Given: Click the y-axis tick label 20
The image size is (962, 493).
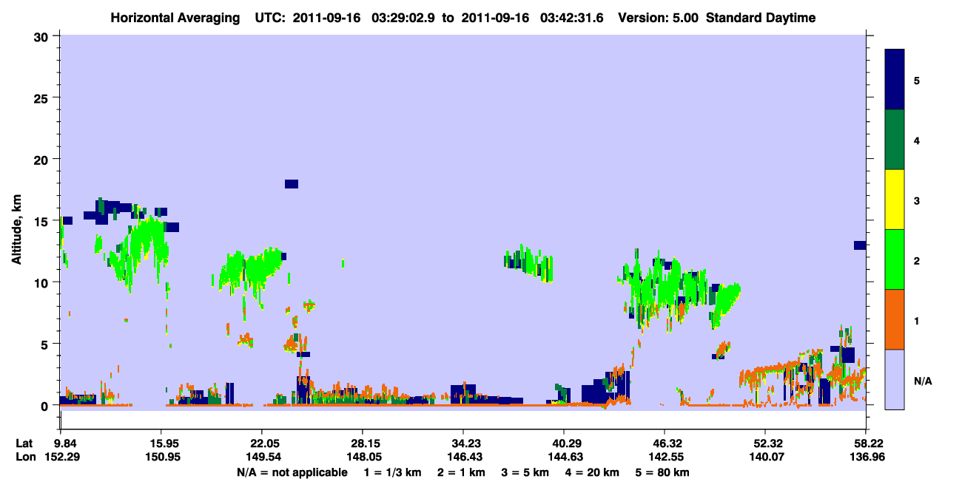Looking at the screenshot, I should tap(43, 159).
